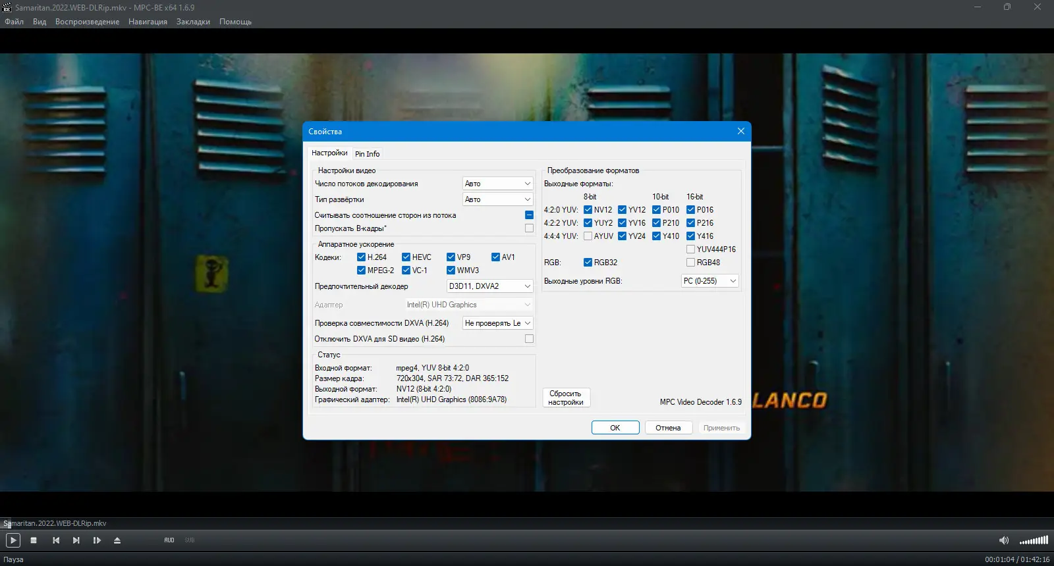The width and height of the screenshot is (1054, 566).
Task: Toggle AV1 codec checkbox
Action: 495,257
